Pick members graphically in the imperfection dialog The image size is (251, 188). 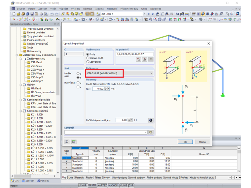(x=138, y=59)
